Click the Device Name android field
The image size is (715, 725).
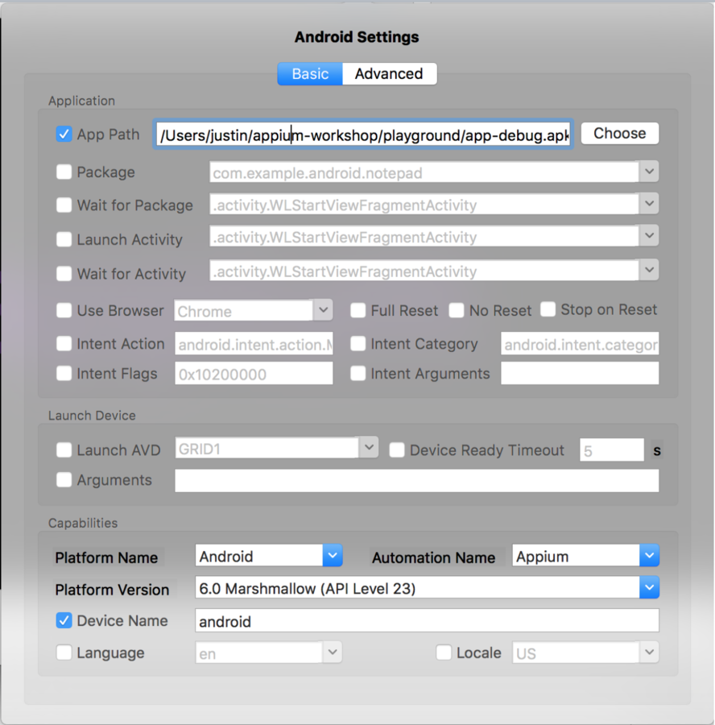[427, 620]
